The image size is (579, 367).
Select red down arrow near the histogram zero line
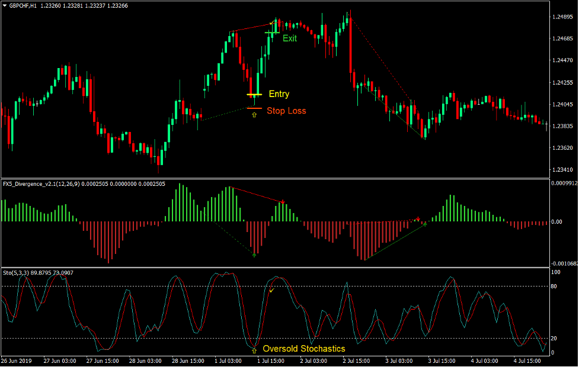click(x=418, y=218)
